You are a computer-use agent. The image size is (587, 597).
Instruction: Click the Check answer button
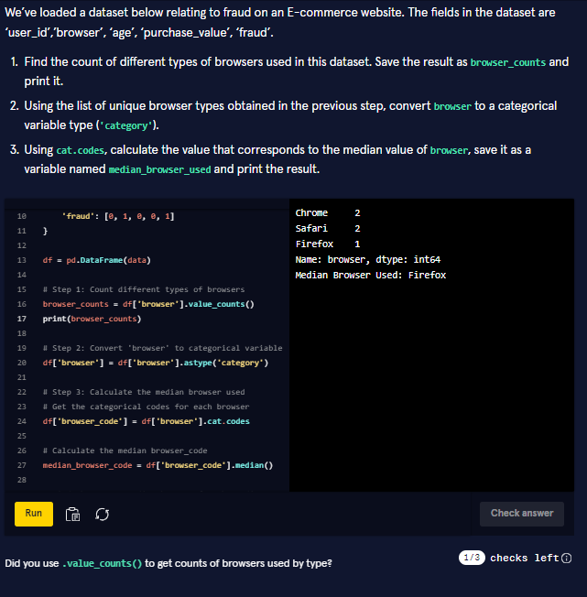point(522,514)
